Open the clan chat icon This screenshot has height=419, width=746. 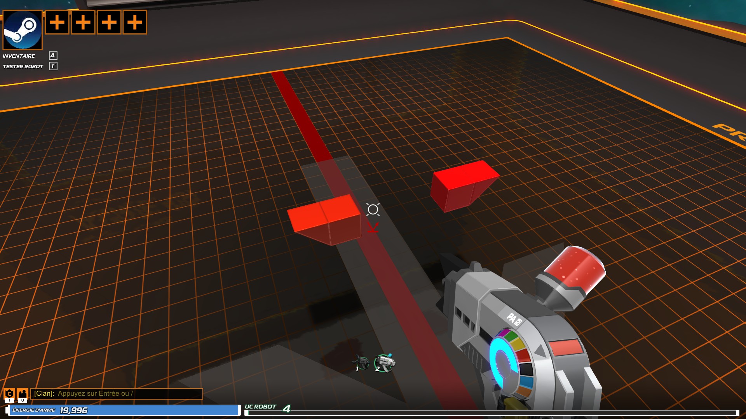(x=9, y=394)
